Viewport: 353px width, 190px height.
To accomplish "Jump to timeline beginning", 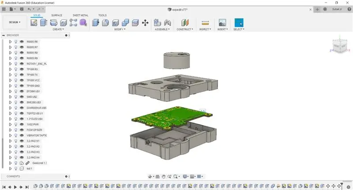I will 4,187.
